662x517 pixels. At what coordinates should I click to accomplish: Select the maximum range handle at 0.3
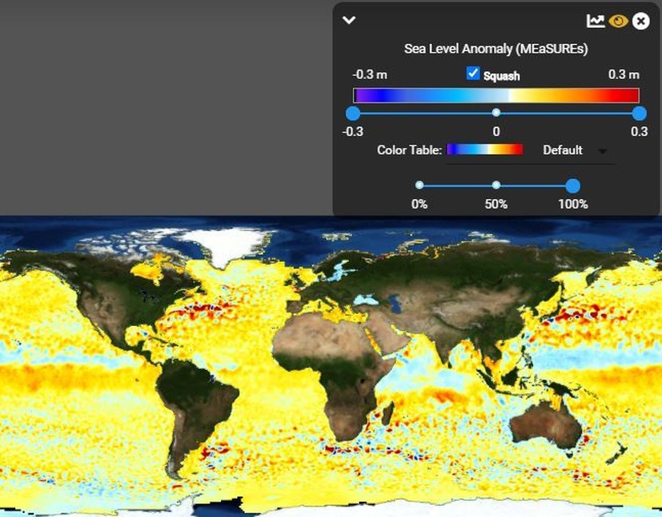[640, 113]
